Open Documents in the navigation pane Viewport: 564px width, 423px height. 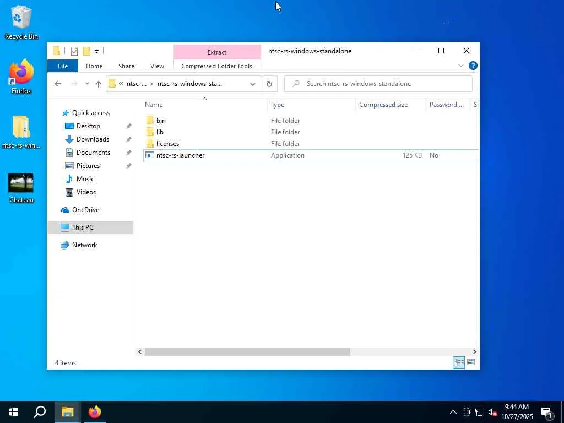click(93, 153)
